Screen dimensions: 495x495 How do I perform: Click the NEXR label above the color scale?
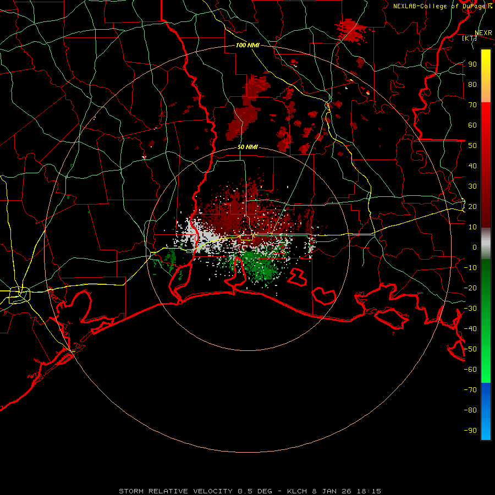[483, 33]
